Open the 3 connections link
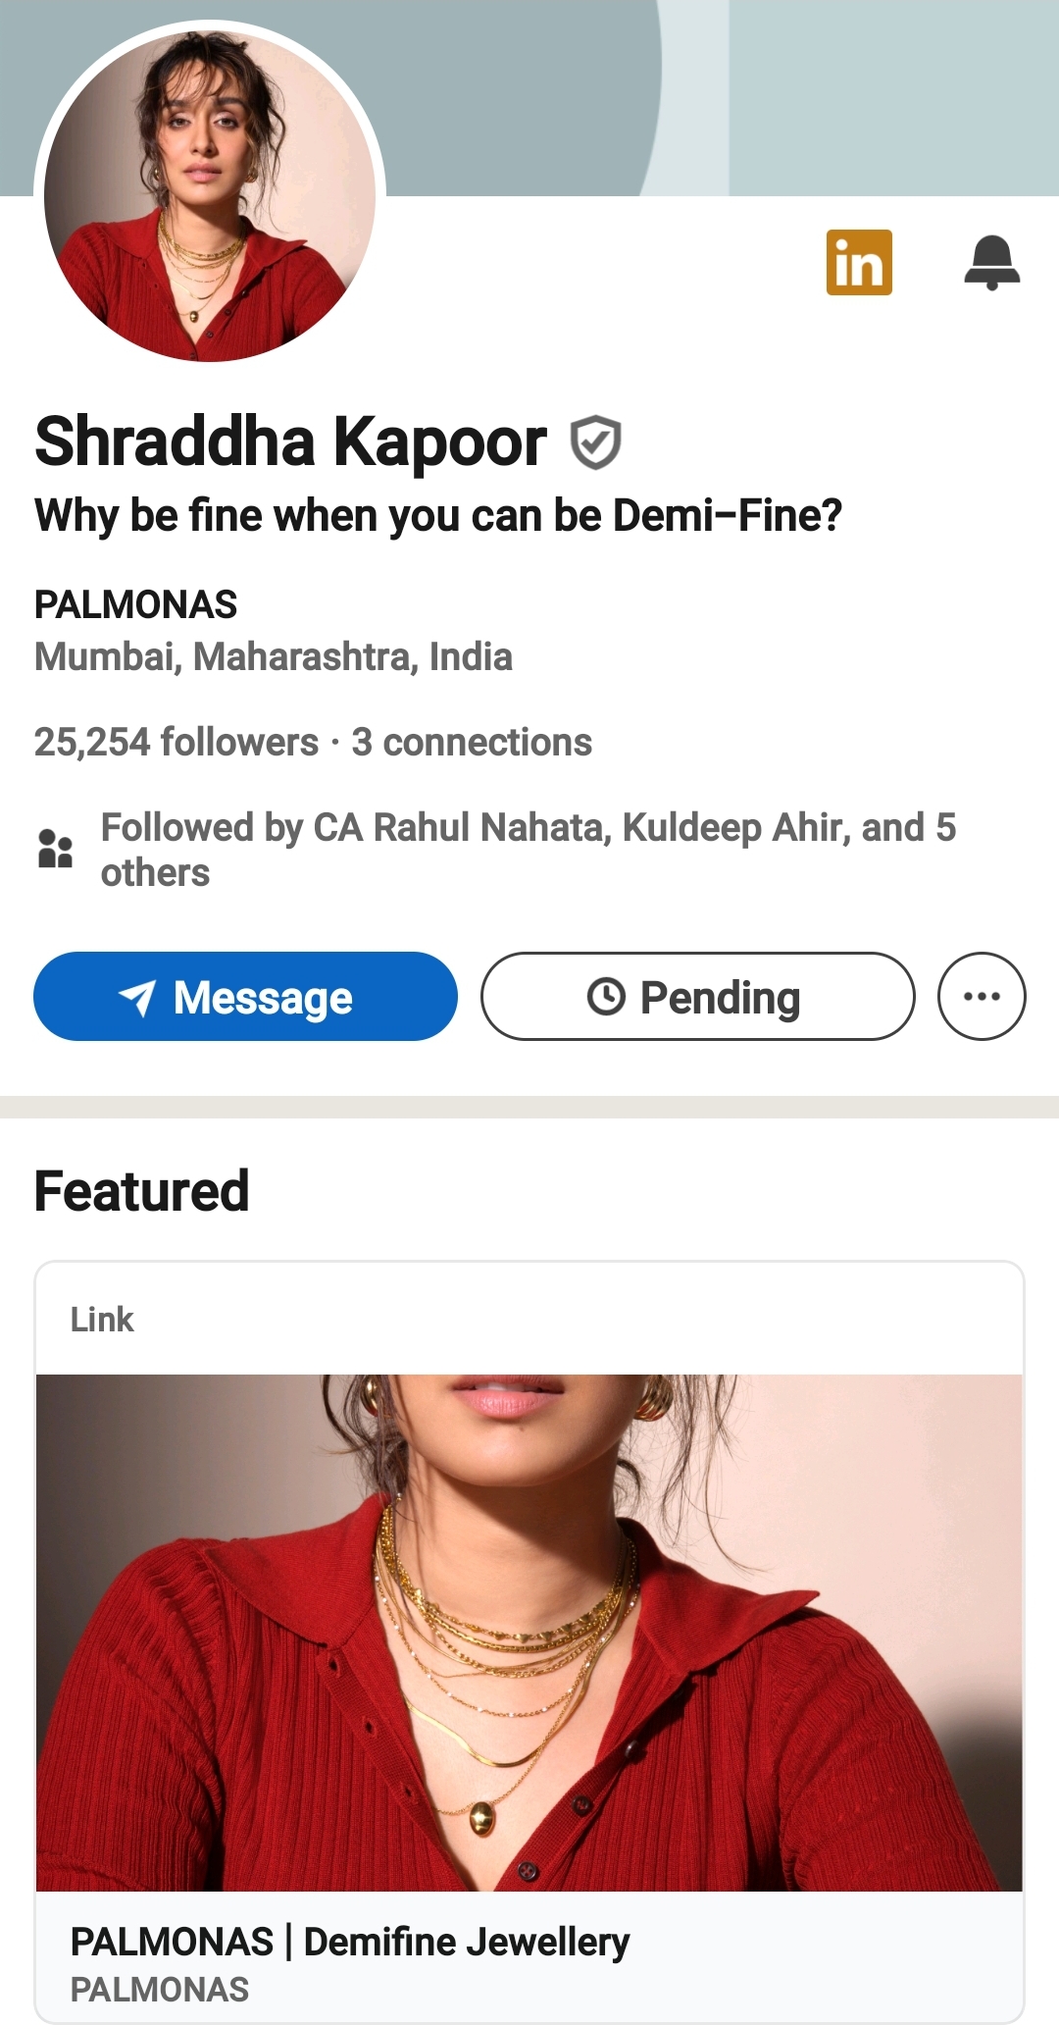This screenshot has width=1059, height=2026. (472, 743)
